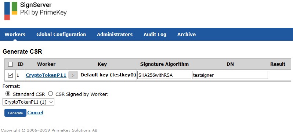Uncheck the CryptoTokenP11 row checkbox
Image resolution: width=293 pixels, height=133 pixels.
(10, 75)
